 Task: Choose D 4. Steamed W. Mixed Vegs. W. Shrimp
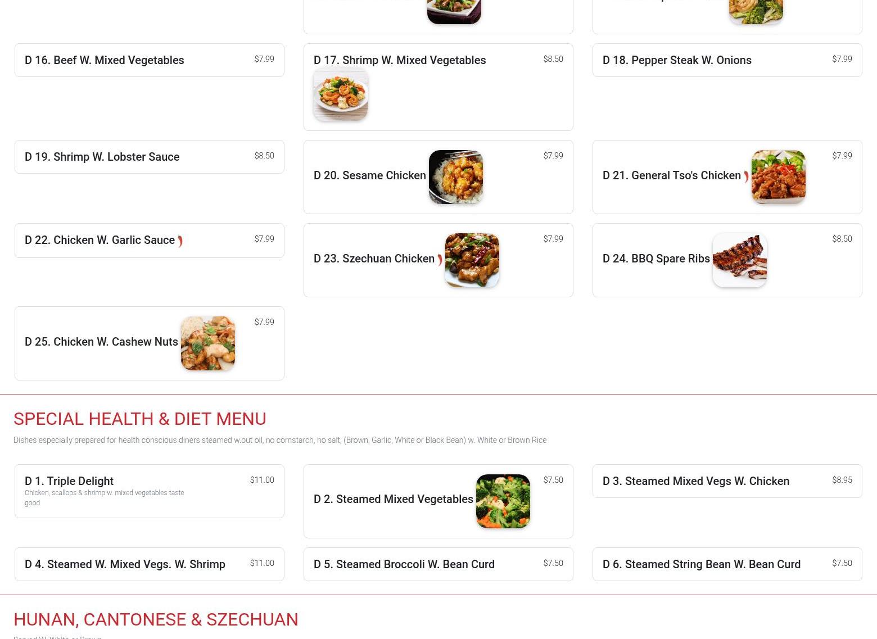pyautogui.click(x=150, y=564)
